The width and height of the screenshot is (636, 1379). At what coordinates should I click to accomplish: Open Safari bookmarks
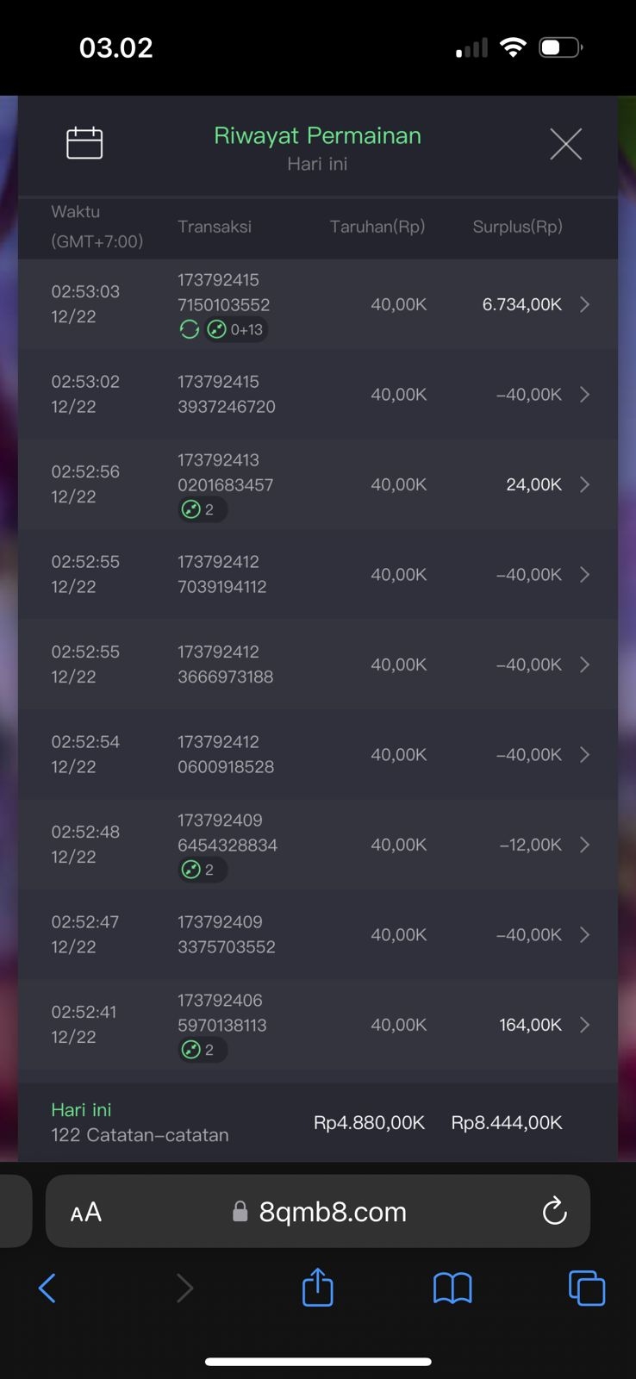pos(452,1289)
